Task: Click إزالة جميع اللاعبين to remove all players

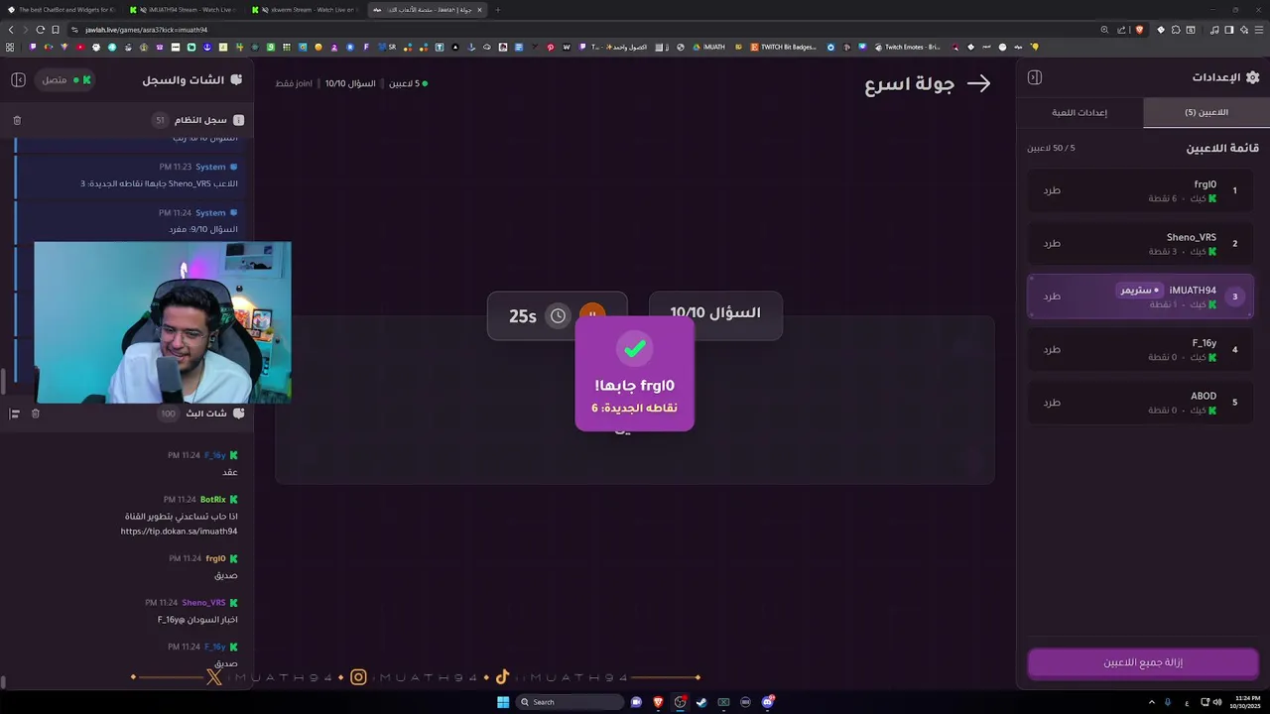Action: coord(1143,662)
